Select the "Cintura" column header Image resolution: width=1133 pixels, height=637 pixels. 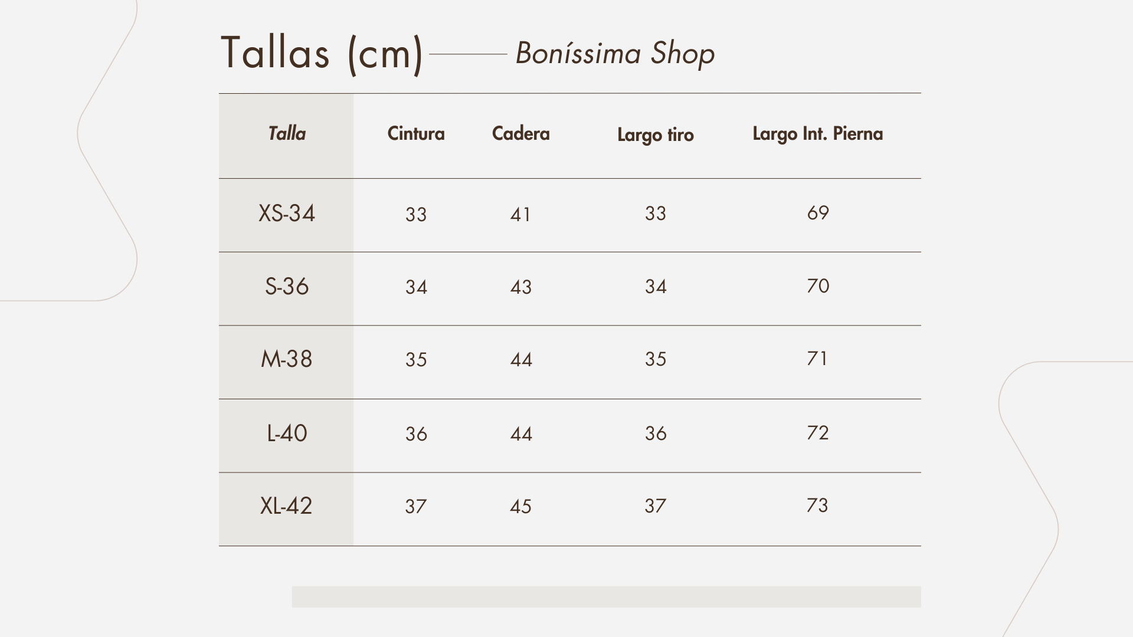416,134
